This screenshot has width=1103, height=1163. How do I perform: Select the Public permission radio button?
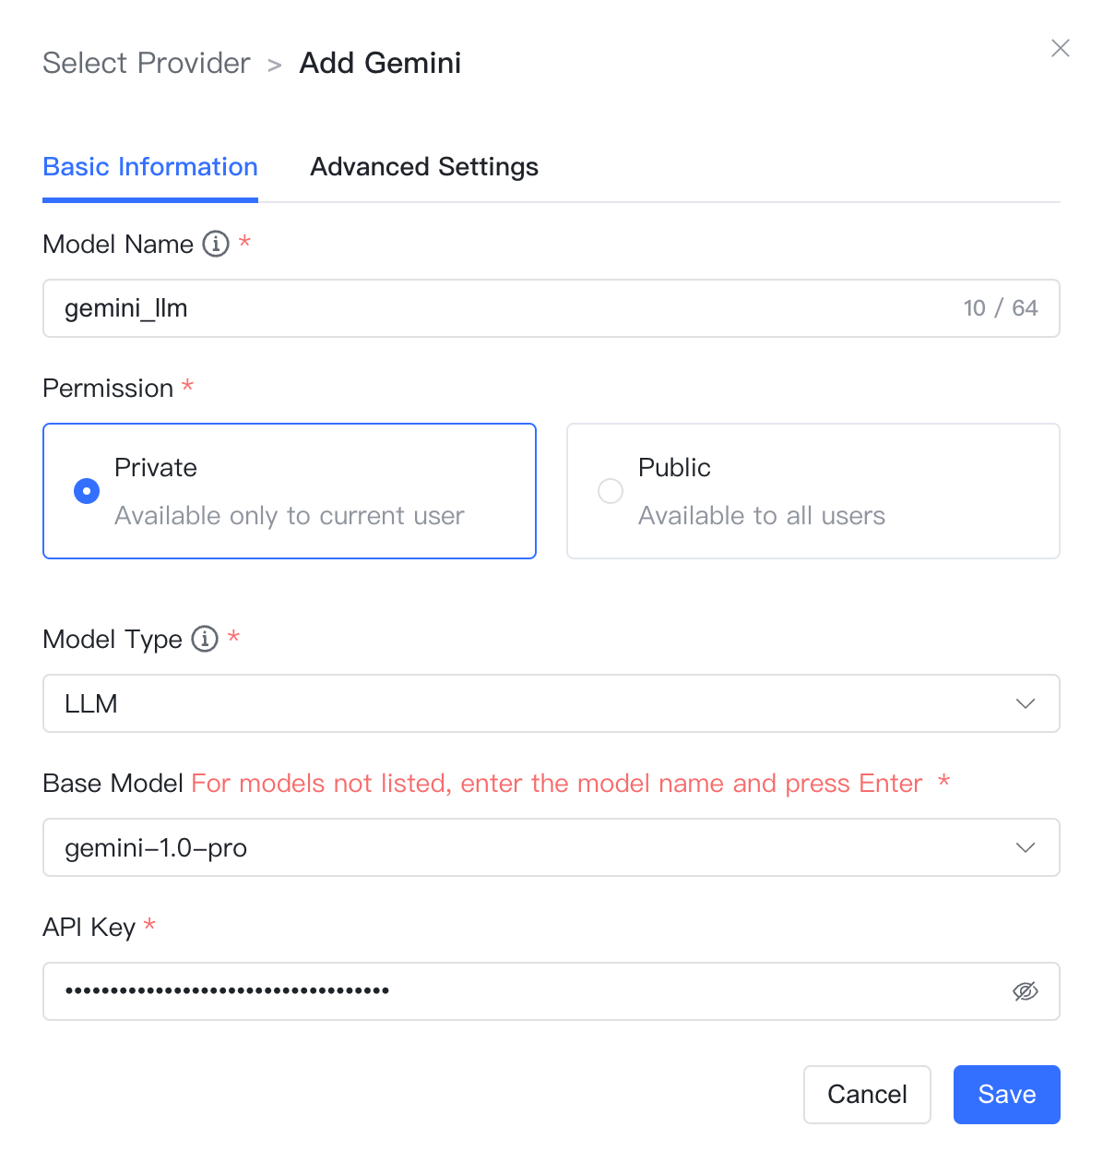(611, 491)
